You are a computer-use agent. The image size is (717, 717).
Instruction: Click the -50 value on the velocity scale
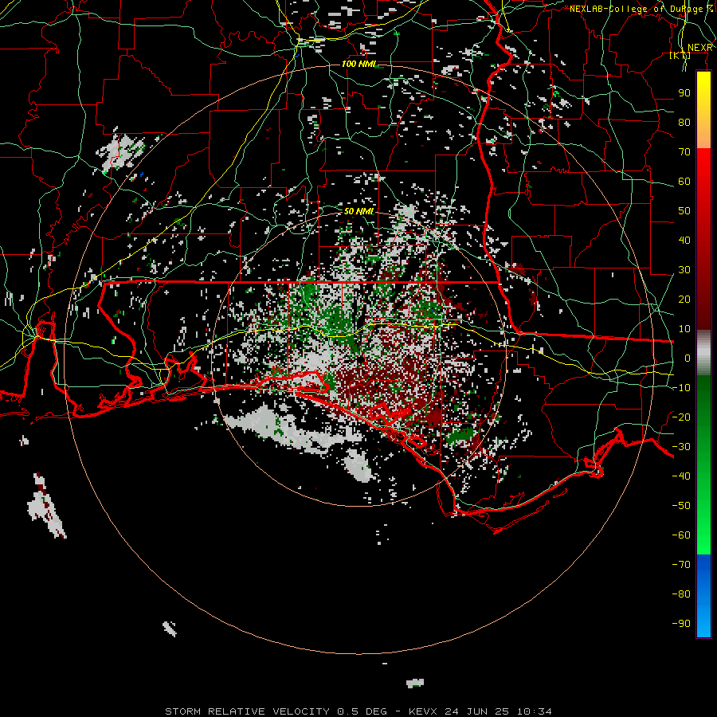[x=681, y=506]
